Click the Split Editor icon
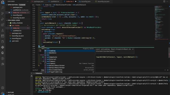 (x=164, y=1)
